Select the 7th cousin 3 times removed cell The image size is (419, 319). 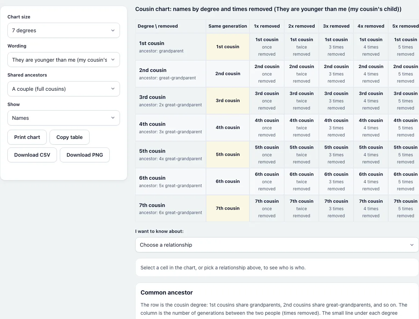click(336, 208)
